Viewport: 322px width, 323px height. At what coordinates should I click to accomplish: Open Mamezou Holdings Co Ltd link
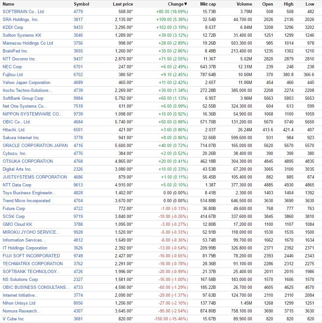(28, 43)
